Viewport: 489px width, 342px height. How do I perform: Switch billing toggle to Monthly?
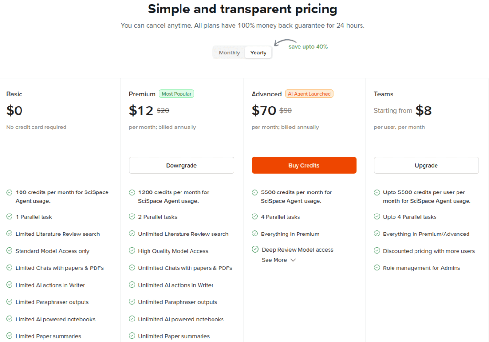pos(229,53)
